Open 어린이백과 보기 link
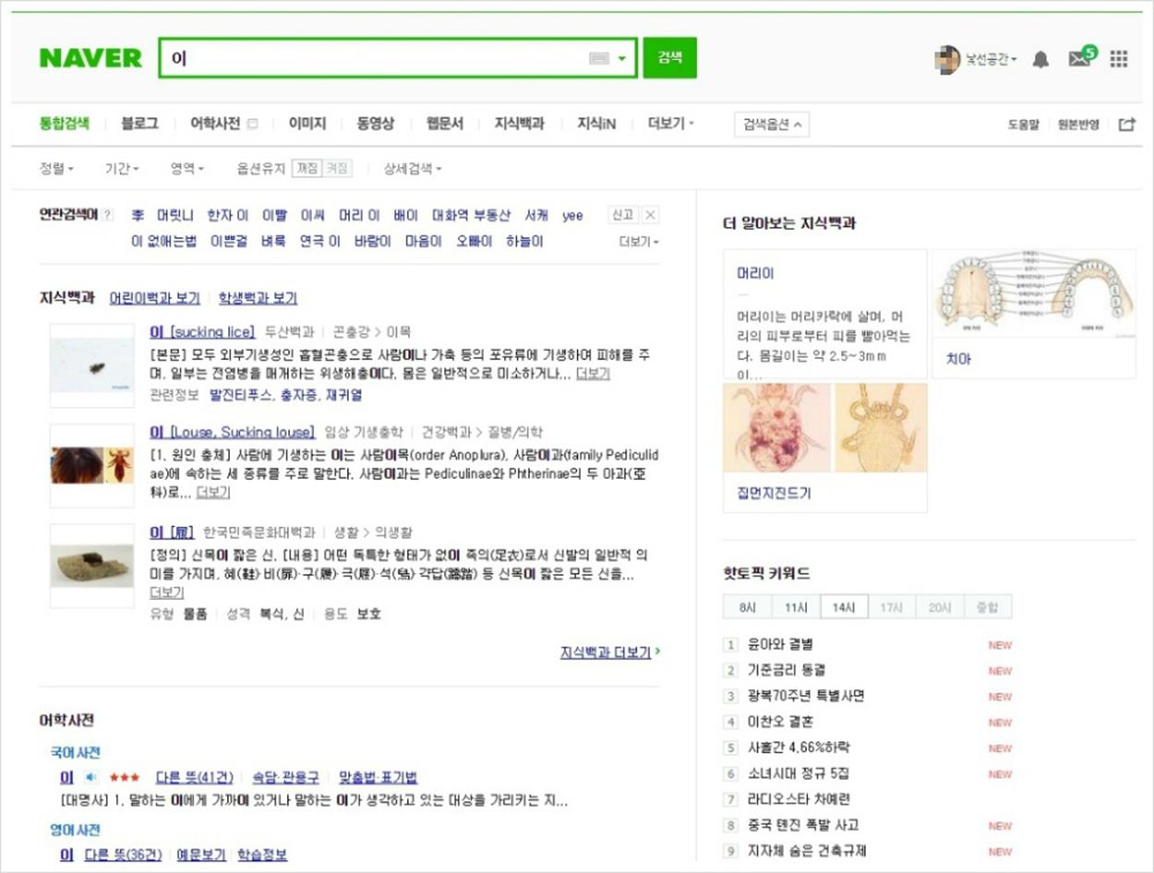 pyautogui.click(x=154, y=298)
